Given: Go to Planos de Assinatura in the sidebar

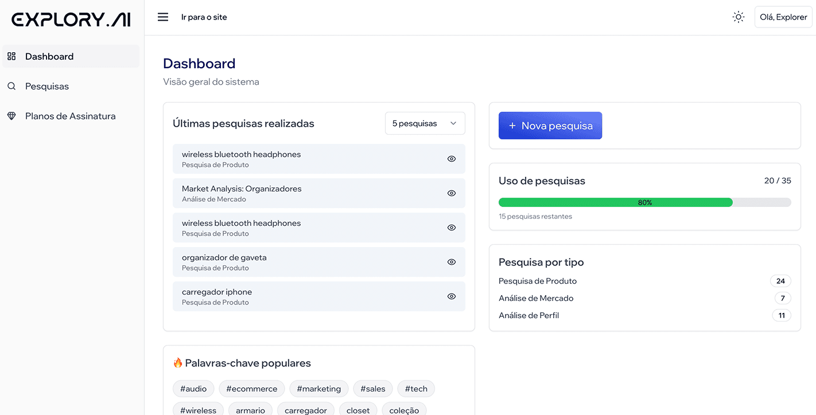Looking at the screenshot, I should (70, 116).
